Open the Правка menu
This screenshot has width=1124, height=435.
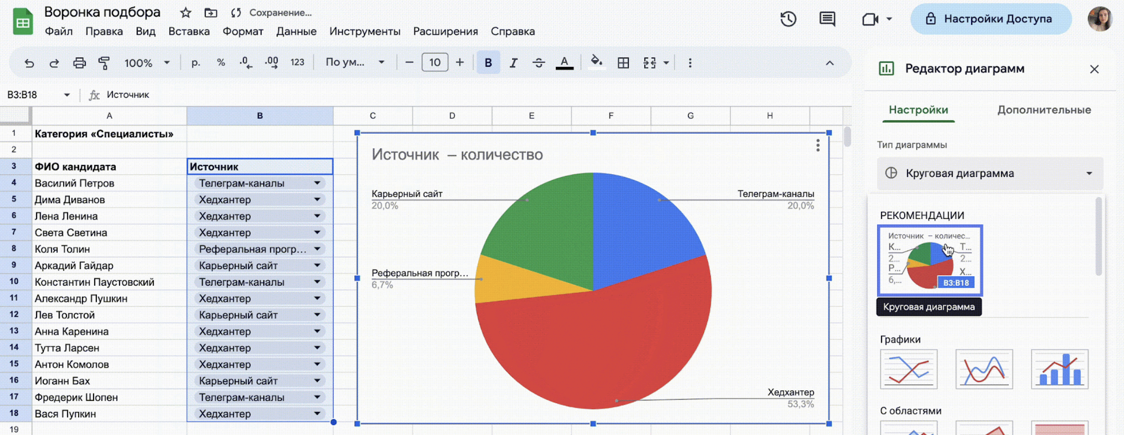point(104,31)
